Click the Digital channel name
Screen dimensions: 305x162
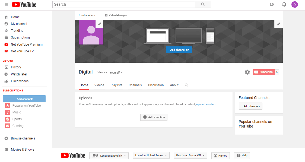pyautogui.click(x=85, y=72)
